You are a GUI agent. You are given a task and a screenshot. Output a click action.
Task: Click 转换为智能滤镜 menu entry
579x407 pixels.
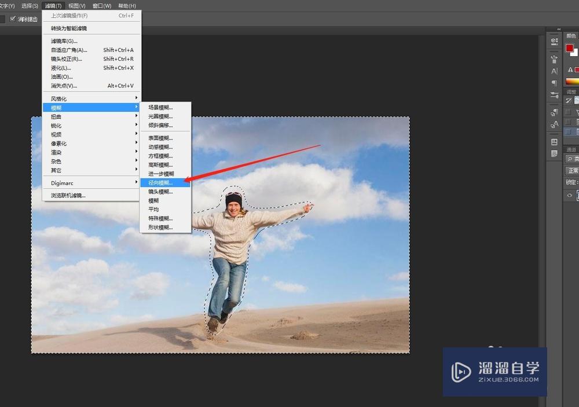click(68, 28)
